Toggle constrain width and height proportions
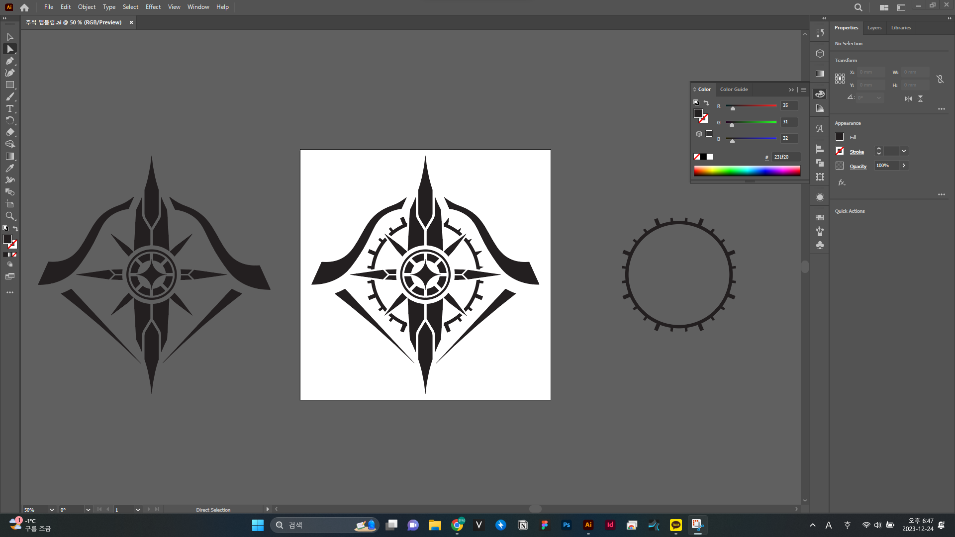The image size is (955, 537). coord(940,79)
